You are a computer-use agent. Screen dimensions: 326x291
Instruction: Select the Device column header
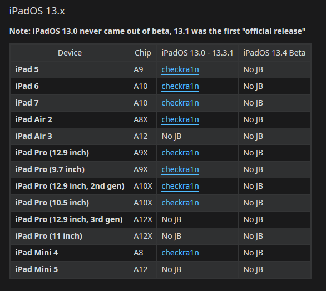click(x=70, y=53)
